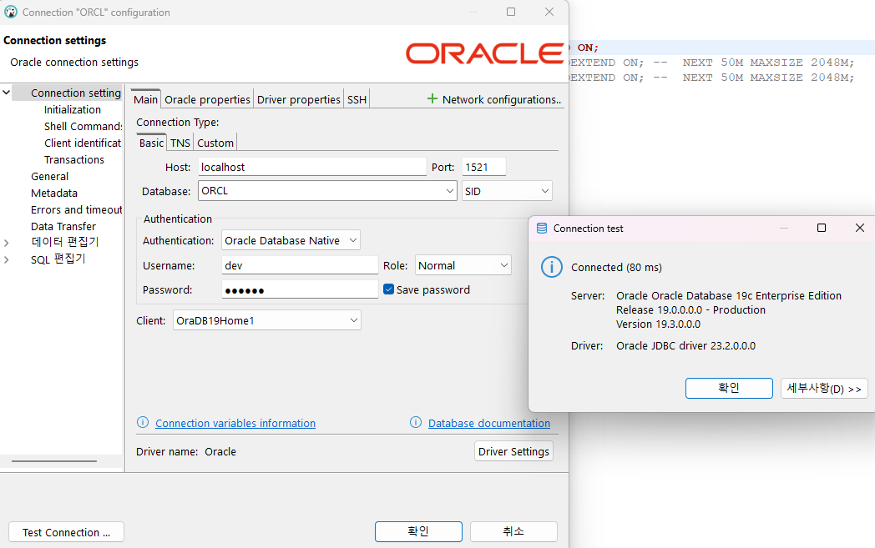Click the horizontal scrollbar under the settings tree

click(x=54, y=461)
